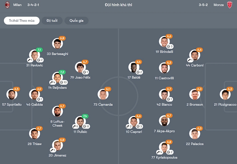This screenshot has height=164, width=237.
Task: Click the AC Milan club crest
Action: tap(7, 5)
